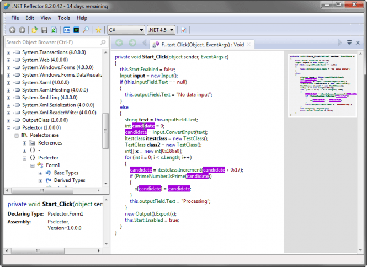This screenshot has height=267, width=367.
Task: Close the Start_Click tab
Action: [249, 45]
